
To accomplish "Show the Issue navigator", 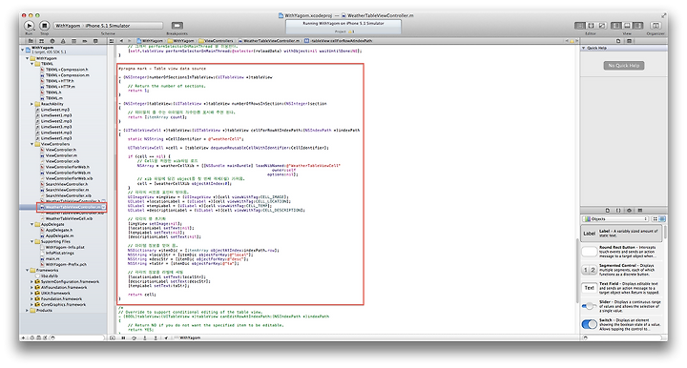I will click(63, 41).
